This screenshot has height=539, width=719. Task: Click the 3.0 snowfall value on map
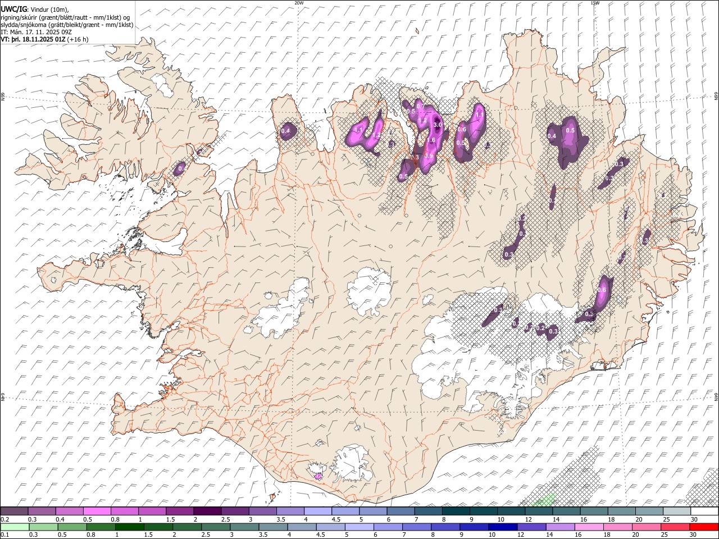click(x=438, y=125)
